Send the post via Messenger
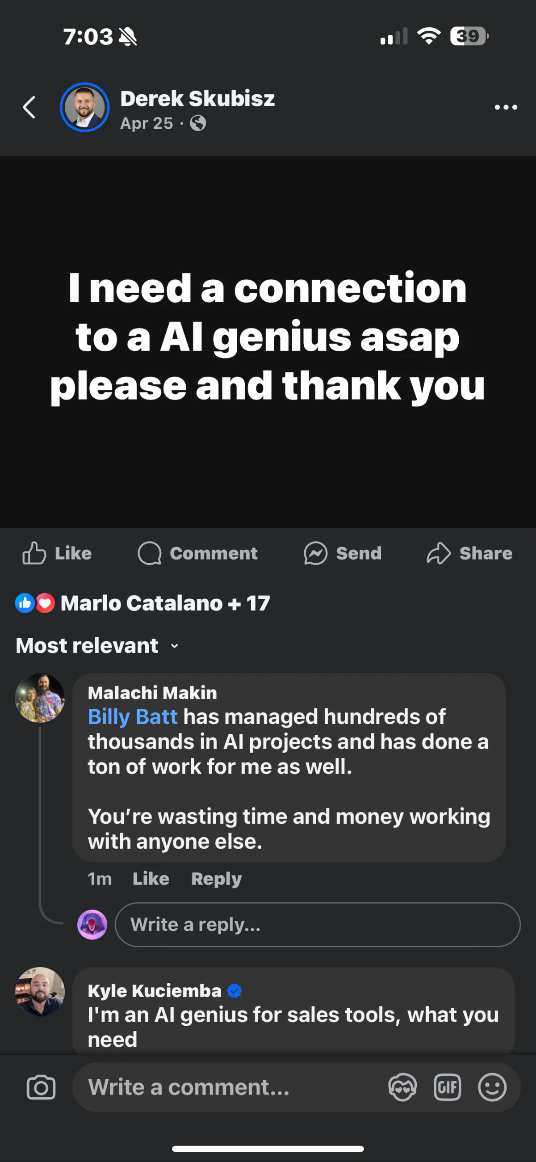This screenshot has height=1162, width=536. [343, 553]
